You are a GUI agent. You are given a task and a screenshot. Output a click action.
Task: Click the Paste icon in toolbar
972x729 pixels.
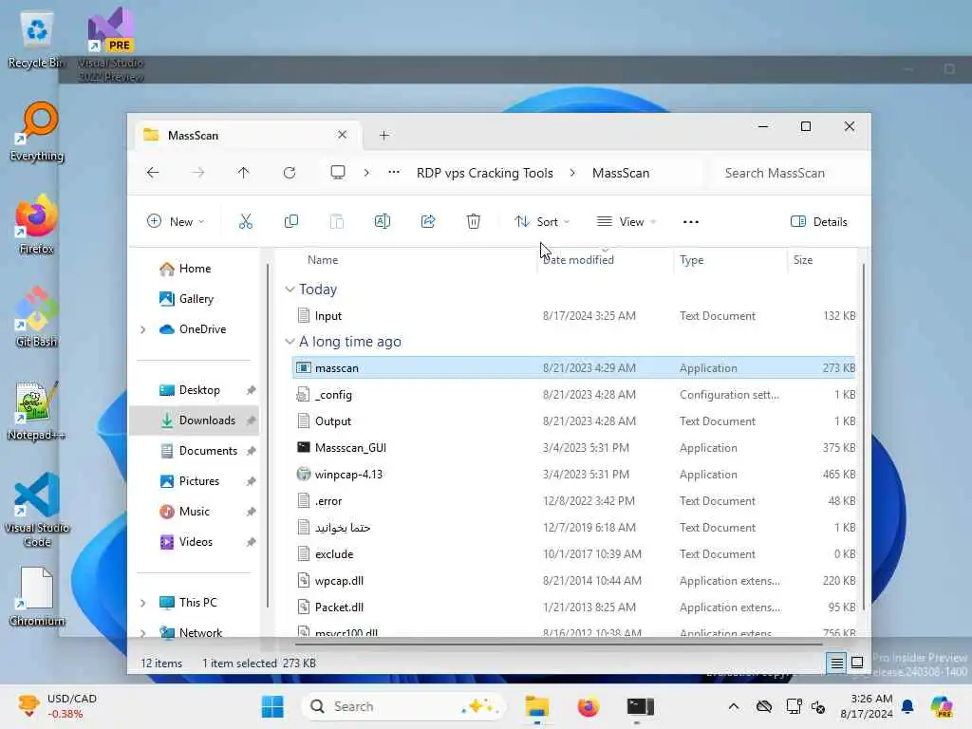[337, 221]
